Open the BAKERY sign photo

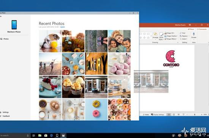pyautogui.click(x=97, y=64)
